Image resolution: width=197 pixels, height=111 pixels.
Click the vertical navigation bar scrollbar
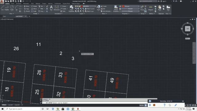click(x=194, y=53)
